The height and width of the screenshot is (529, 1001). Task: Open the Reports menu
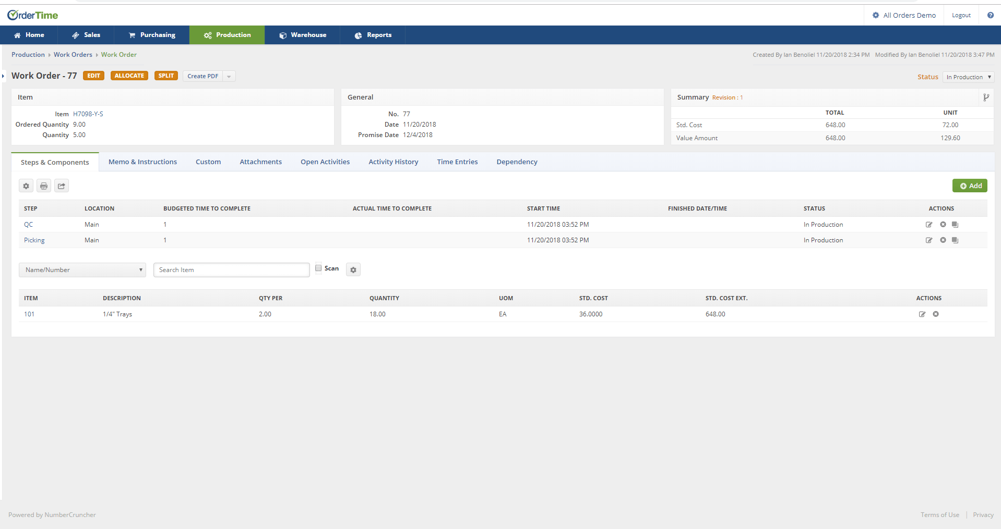(x=373, y=35)
